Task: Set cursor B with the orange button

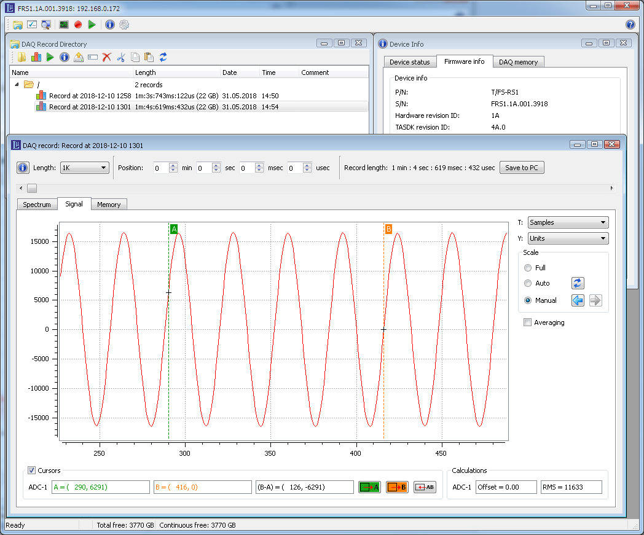Action: click(397, 487)
